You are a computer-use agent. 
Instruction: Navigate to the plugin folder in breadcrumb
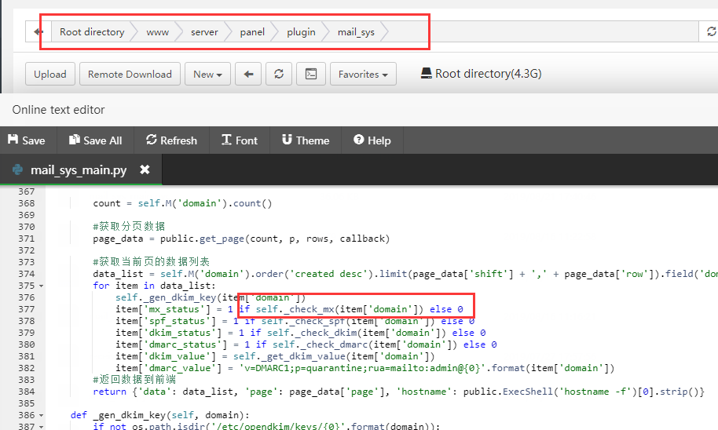click(x=301, y=32)
